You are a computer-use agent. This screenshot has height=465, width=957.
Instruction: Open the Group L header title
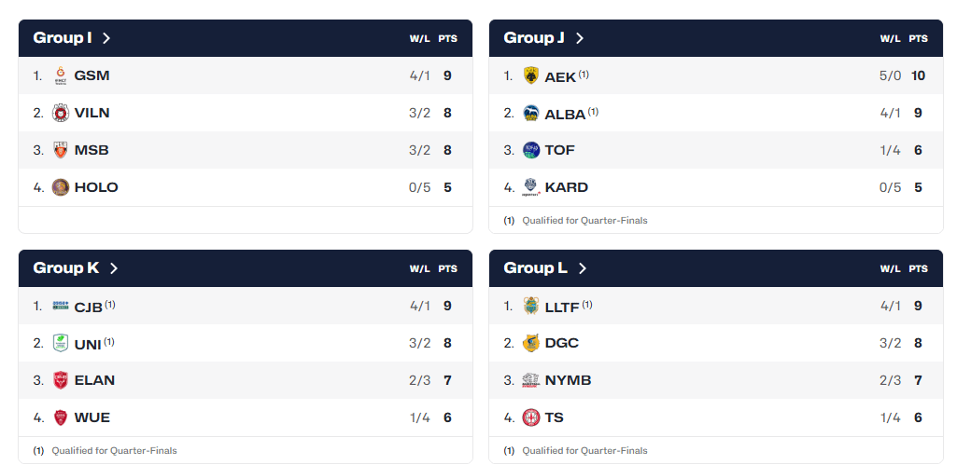tap(535, 268)
